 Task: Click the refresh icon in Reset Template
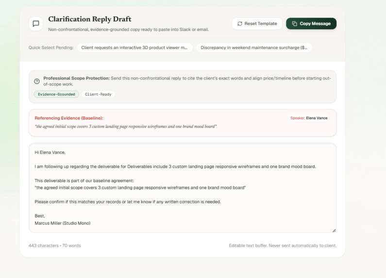[240, 24]
